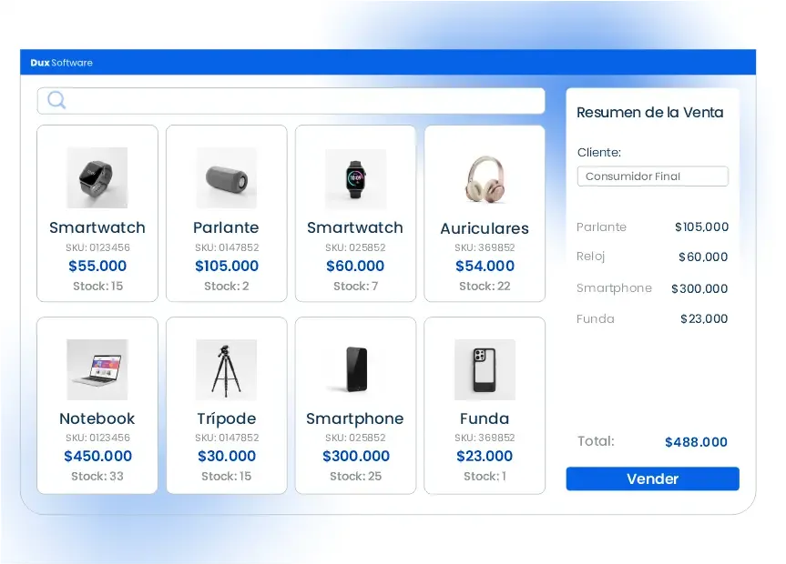Pick the Auriculares headphones image
Viewport: 786px width, 564px height.
pyautogui.click(x=485, y=179)
